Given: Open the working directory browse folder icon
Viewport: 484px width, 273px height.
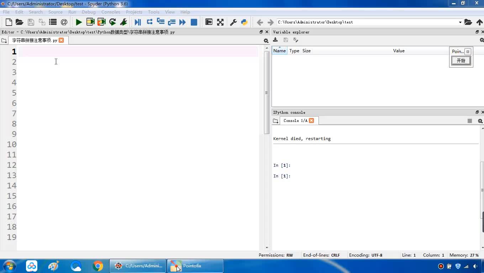Looking at the screenshot, I should coord(468,22).
